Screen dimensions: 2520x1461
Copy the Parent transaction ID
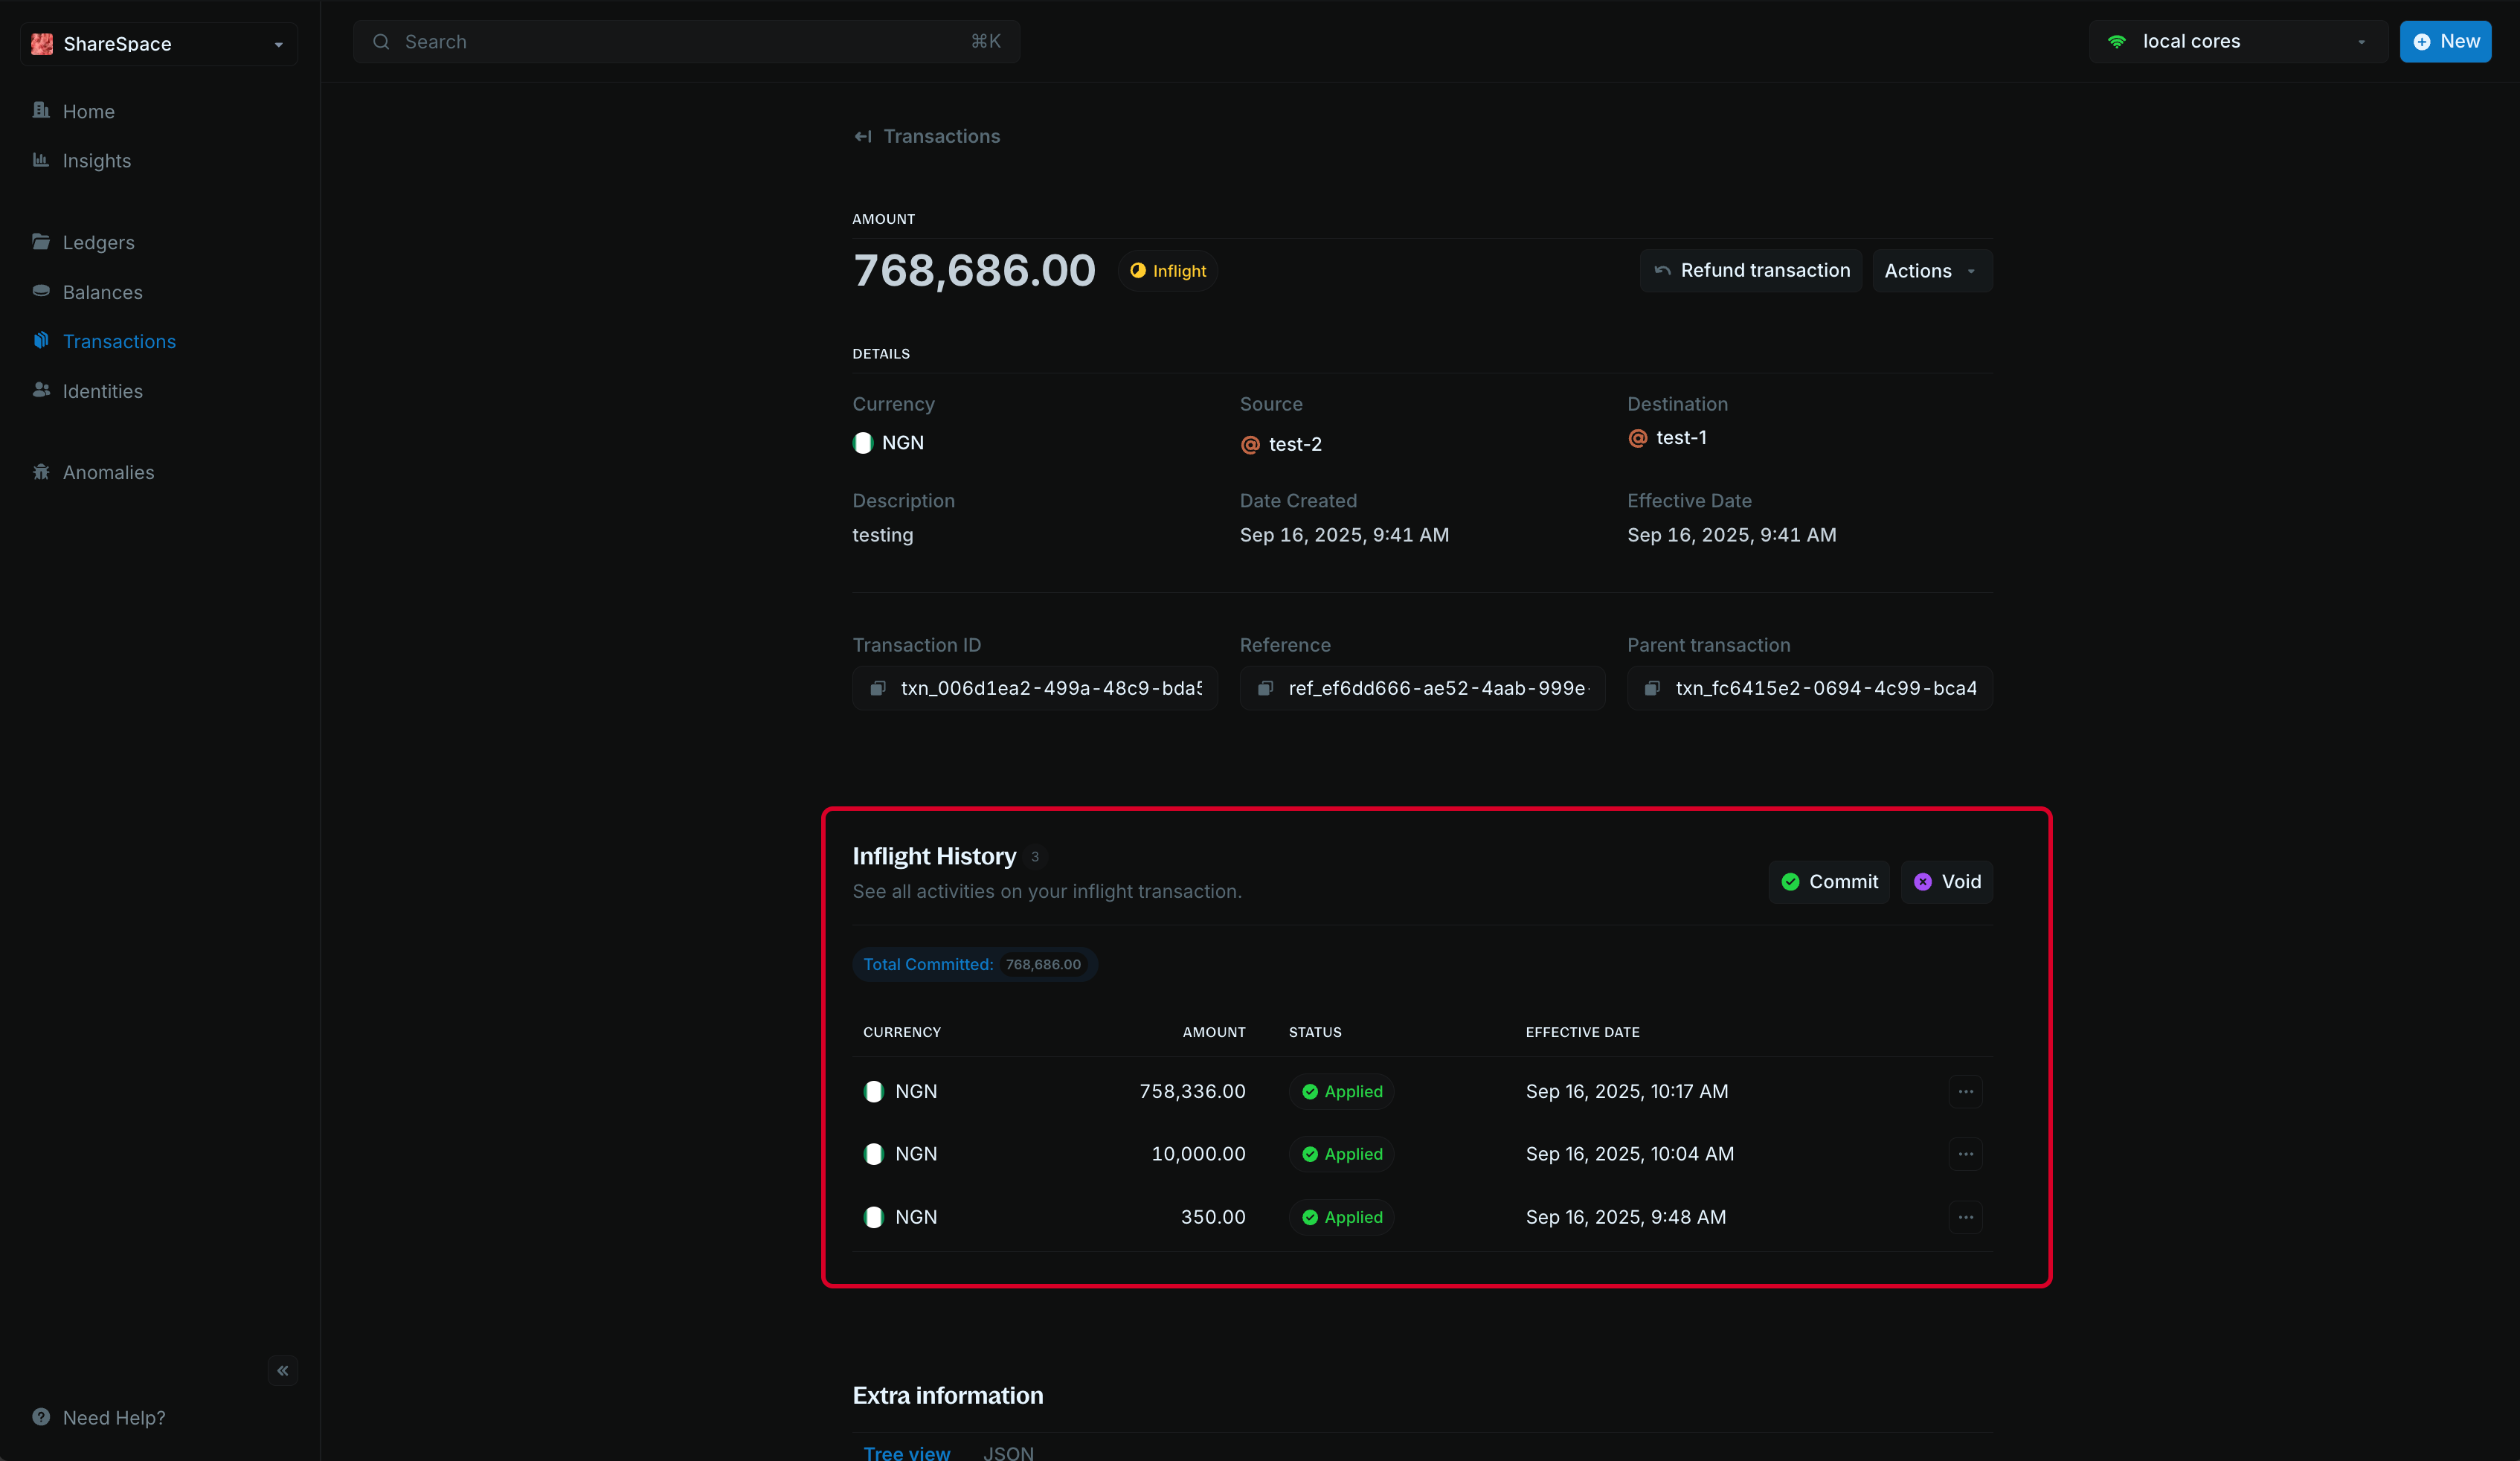[1651, 688]
